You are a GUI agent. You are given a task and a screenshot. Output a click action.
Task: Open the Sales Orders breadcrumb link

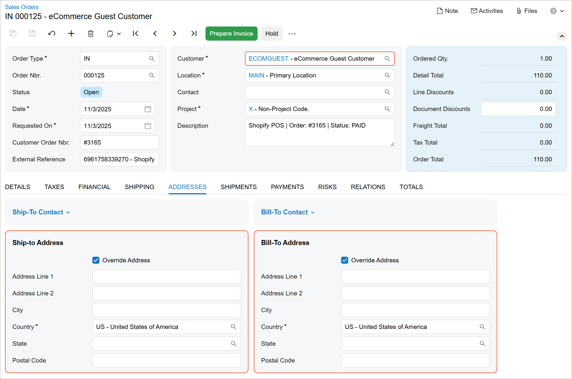coord(22,7)
